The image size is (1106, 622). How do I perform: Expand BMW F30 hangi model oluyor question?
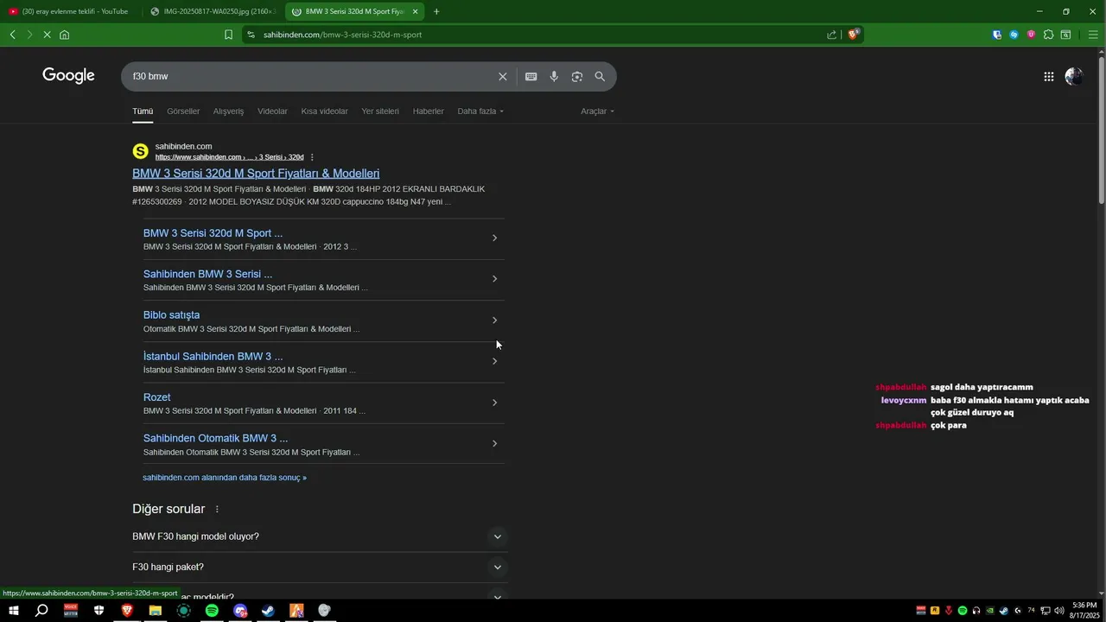(x=319, y=536)
